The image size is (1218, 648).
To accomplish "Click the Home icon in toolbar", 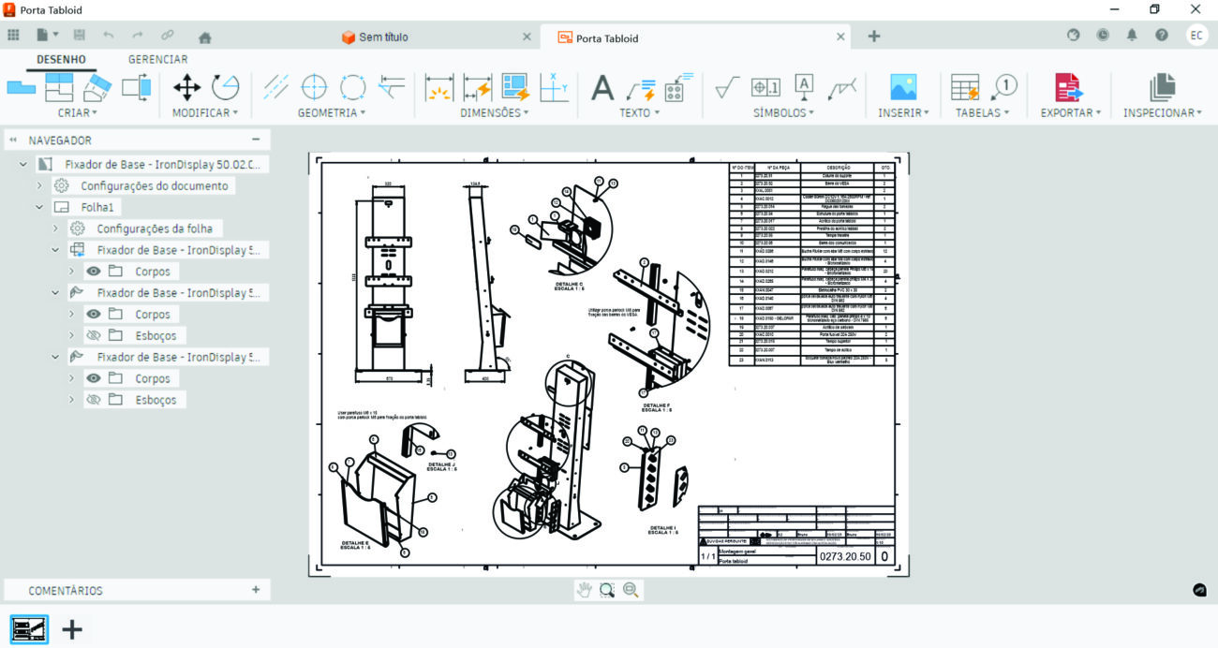I will pos(204,37).
